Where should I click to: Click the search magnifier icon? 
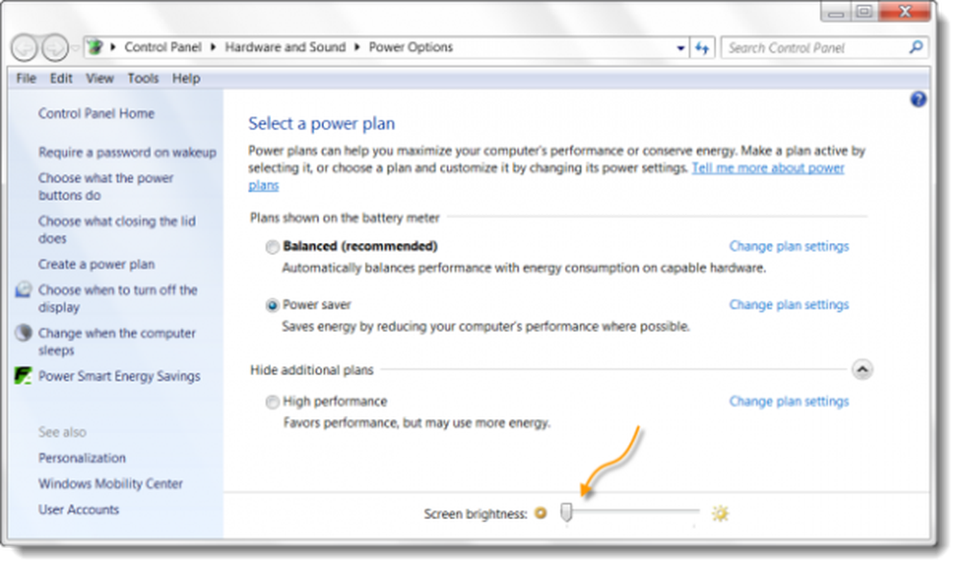[916, 47]
